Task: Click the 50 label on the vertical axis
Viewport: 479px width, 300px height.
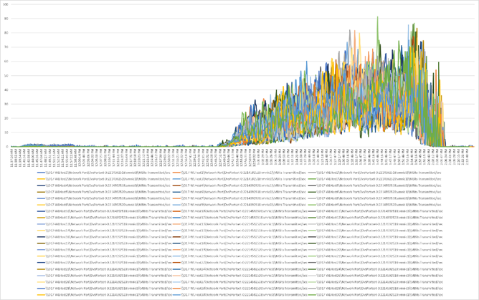Action: tap(6, 76)
